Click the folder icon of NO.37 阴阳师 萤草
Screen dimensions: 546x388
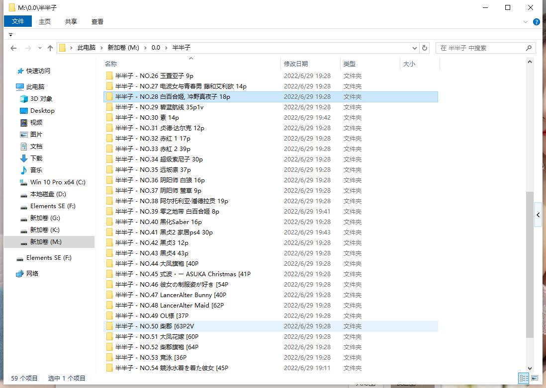click(x=109, y=191)
